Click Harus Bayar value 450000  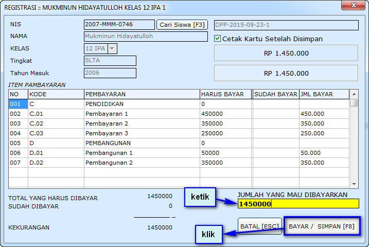(226, 114)
